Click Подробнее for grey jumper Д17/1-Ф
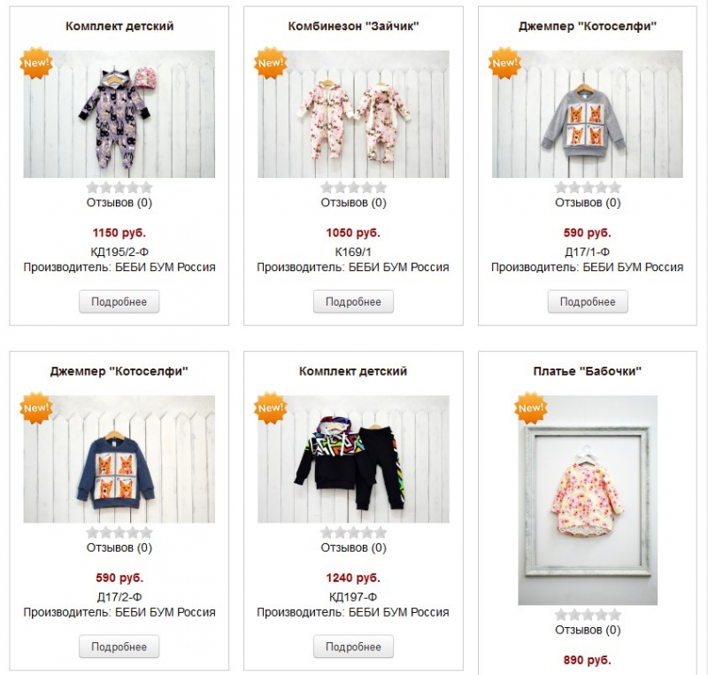The height and width of the screenshot is (675, 708). coord(588,301)
